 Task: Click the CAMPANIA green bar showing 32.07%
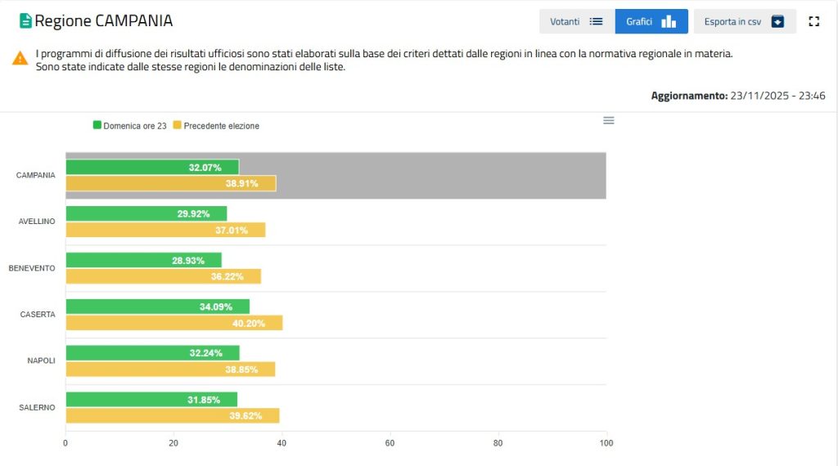click(152, 168)
